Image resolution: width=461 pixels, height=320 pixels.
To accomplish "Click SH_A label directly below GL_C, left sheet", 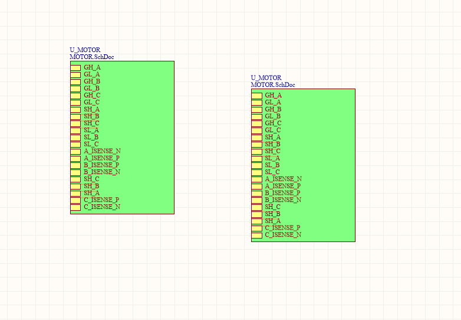I will coord(92,109).
